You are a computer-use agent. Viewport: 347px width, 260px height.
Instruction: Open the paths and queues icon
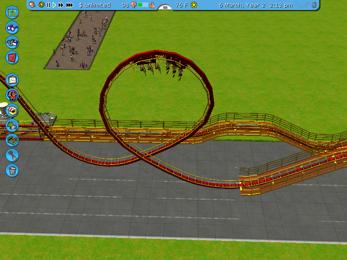[12, 140]
